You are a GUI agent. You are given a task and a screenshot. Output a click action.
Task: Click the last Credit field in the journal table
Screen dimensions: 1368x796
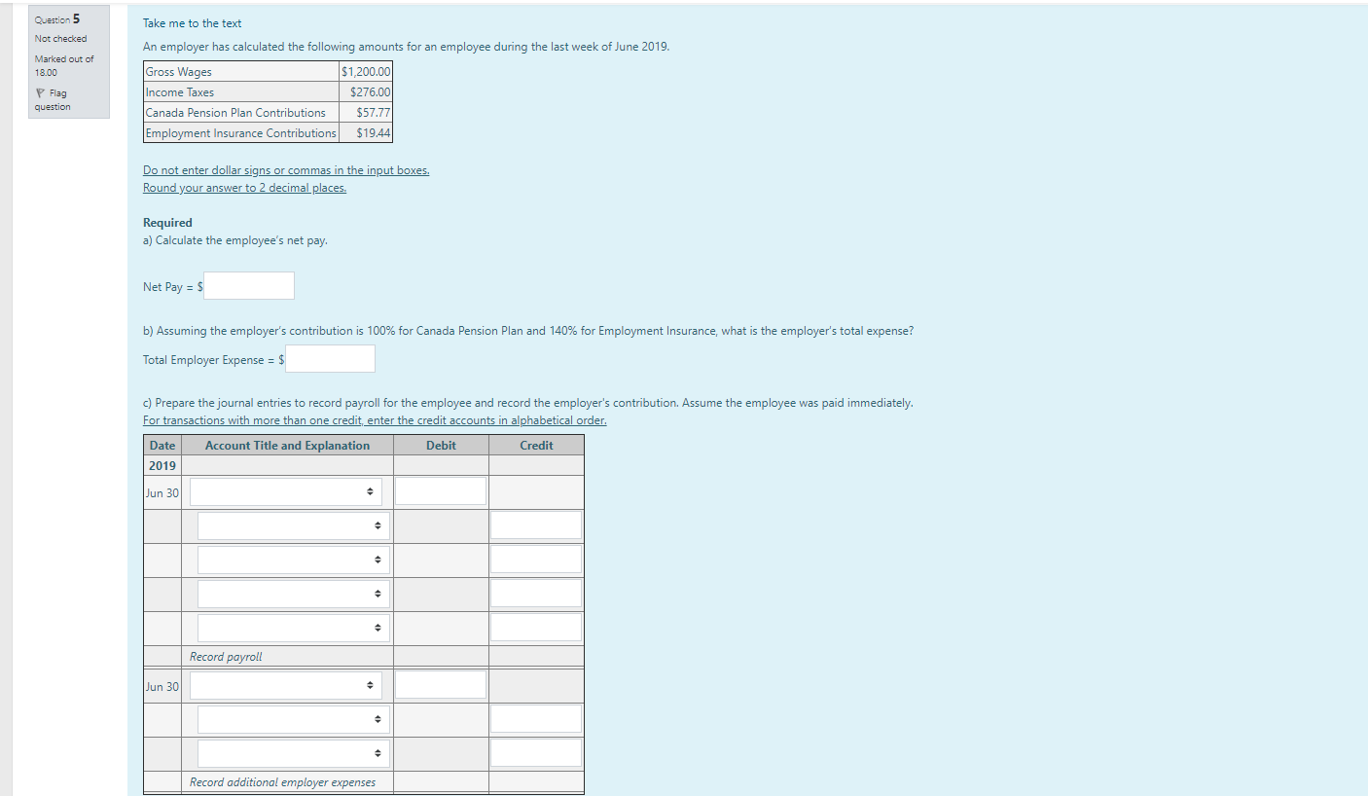tap(535, 752)
